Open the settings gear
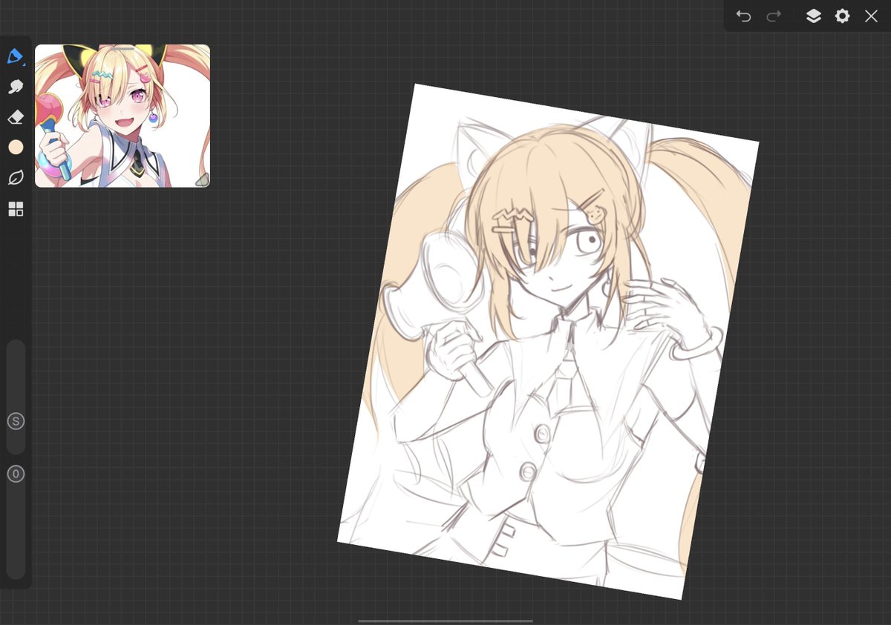The height and width of the screenshot is (625, 891). (x=842, y=16)
